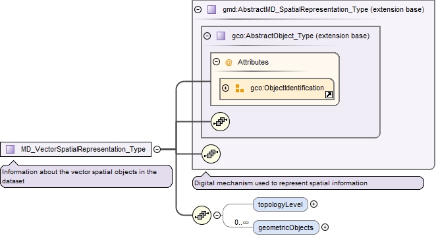Select sequence icon inside gco:AbstractObject_Type box

220,122
